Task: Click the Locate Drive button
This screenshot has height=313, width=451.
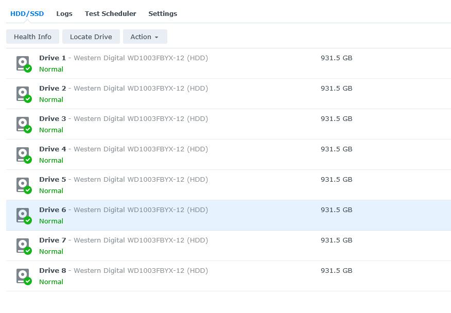Action: (91, 37)
